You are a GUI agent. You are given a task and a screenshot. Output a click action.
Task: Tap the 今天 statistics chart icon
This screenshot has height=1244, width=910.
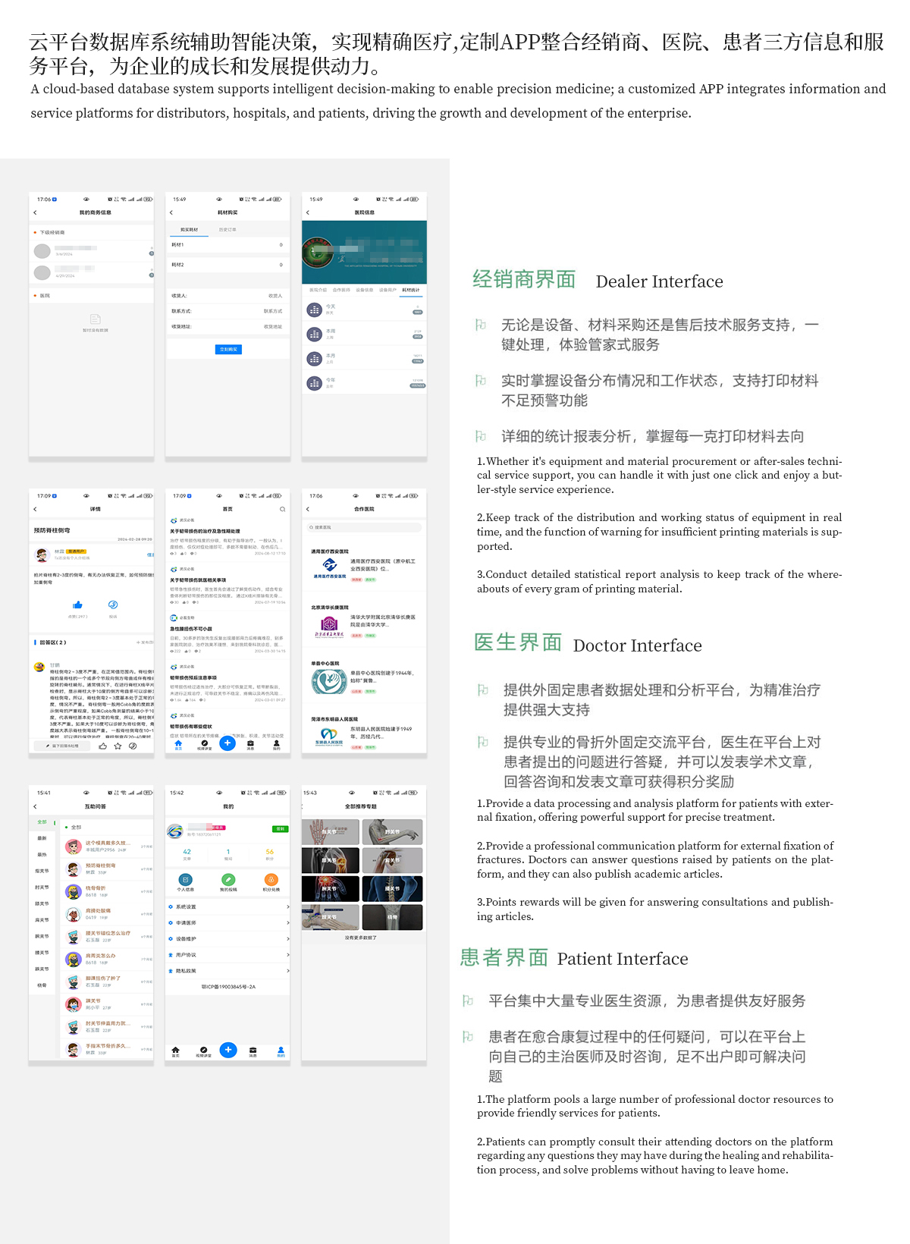point(314,309)
